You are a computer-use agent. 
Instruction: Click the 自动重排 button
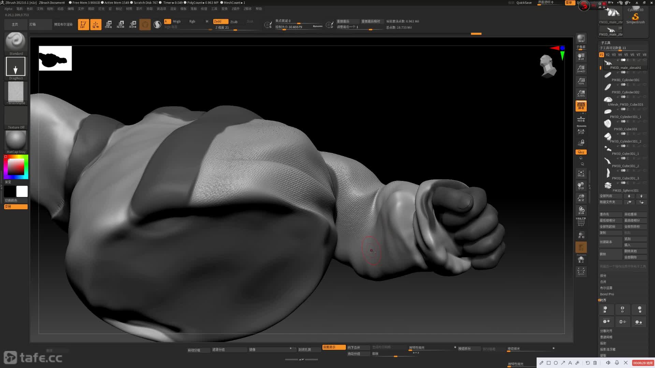[x=635, y=214]
